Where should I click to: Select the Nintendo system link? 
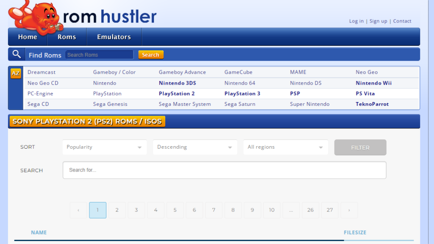(x=105, y=83)
